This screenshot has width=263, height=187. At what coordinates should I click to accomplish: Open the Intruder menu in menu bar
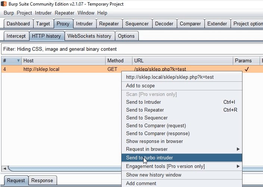click(x=43, y=13)
